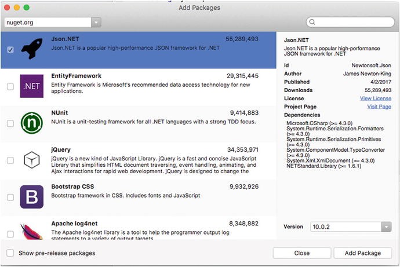Image resolution: width=400 pixels, height=267 pixels.
Task: Select the EntityFramework package title
Action: [x=77, y=76]
